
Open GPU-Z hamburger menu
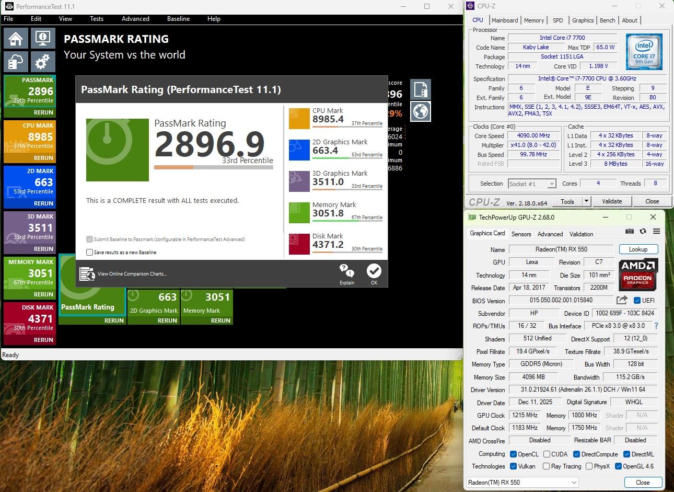coord(656,231)
